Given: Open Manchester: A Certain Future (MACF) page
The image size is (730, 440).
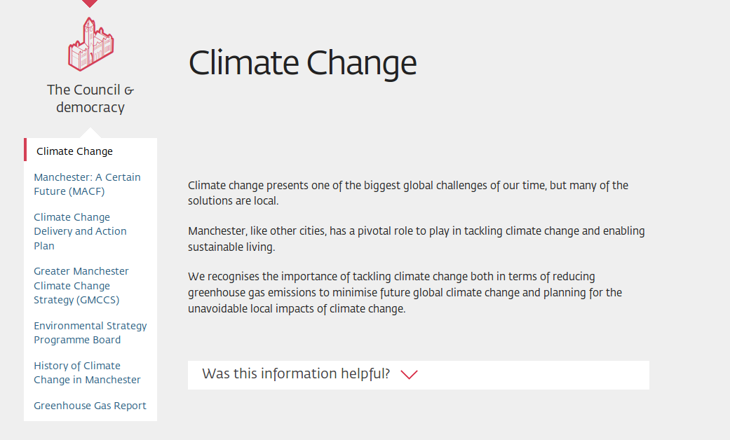Looking at the screenshot, I should 87,184.
